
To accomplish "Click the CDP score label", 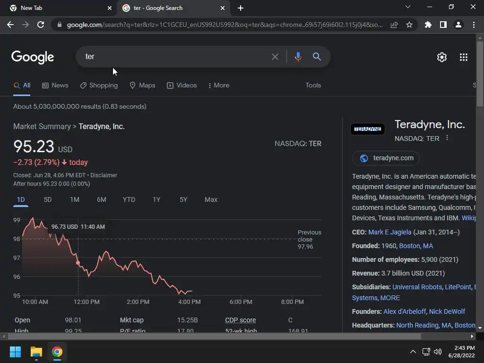I will 241,320.
